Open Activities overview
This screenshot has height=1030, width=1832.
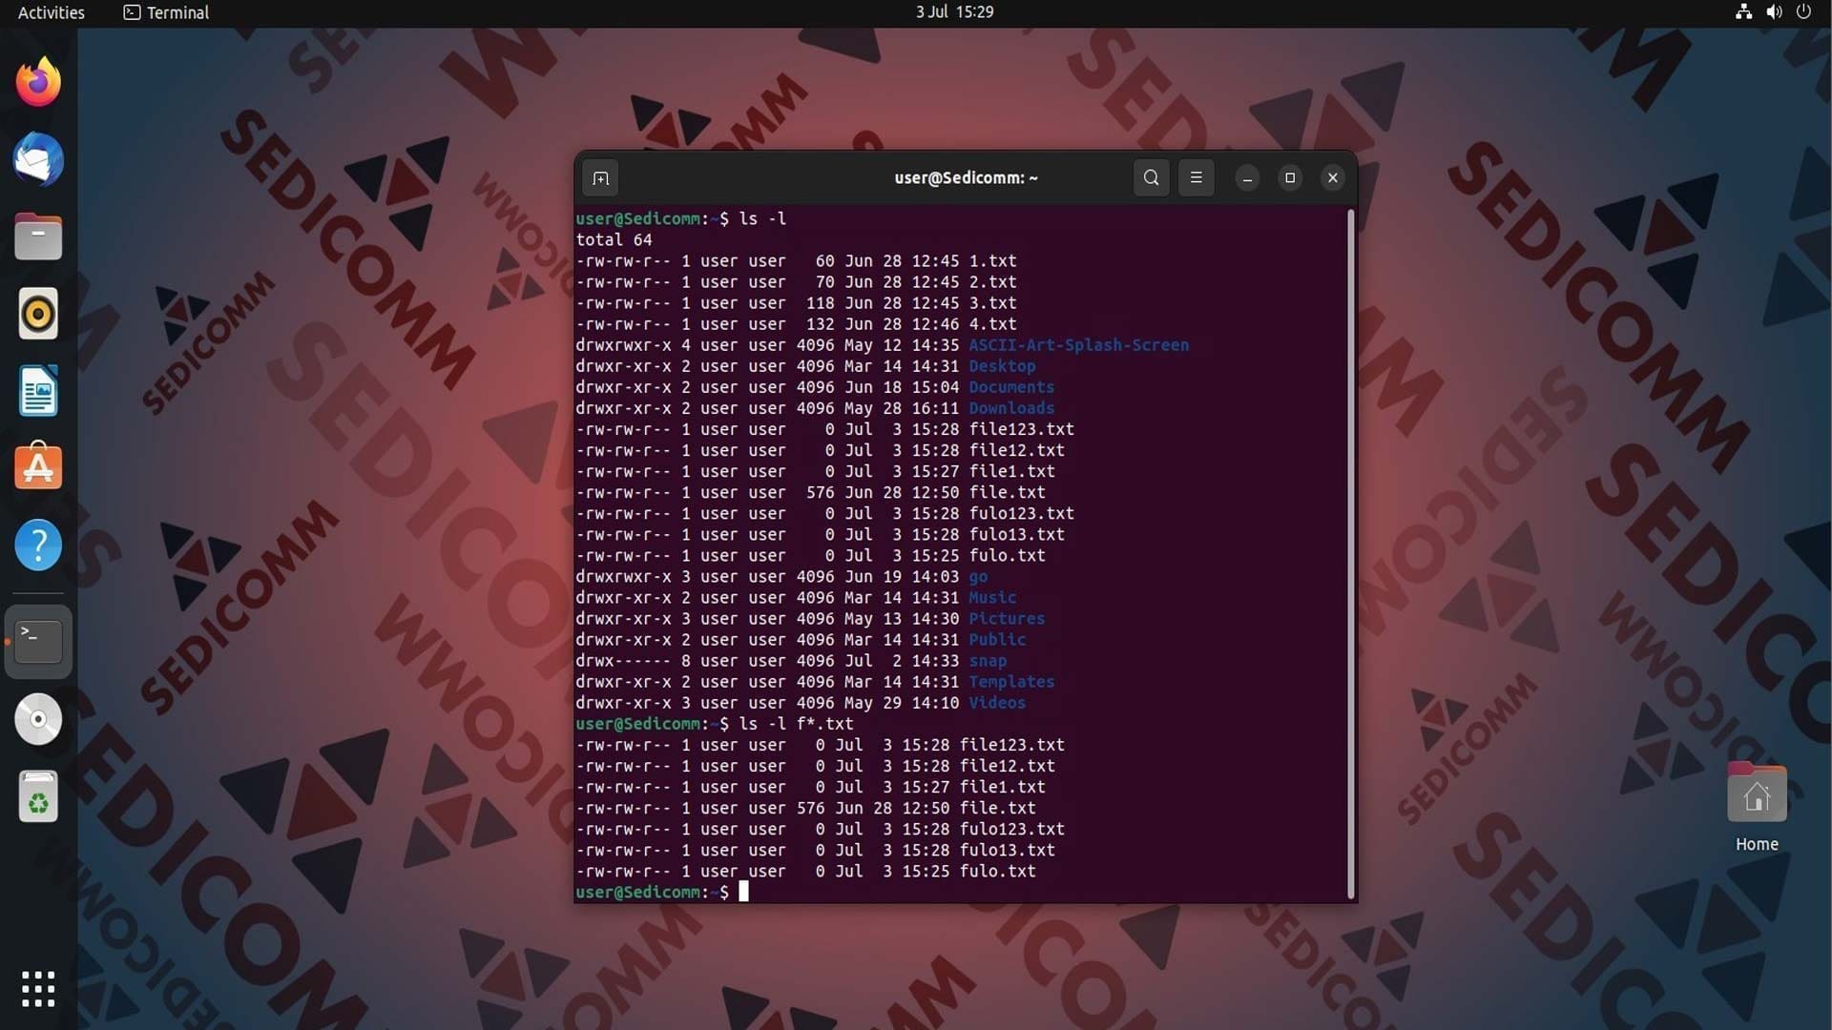tap(52, 12)
